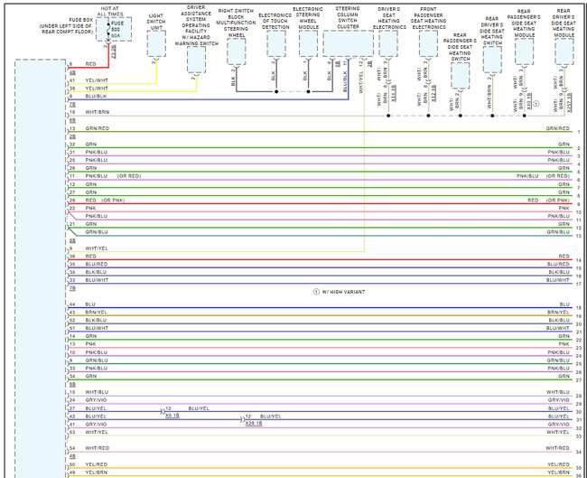The width and height of the screenshot is (587, 478).
Task: Select PNK/BLU (OR RED) label at pin 11
Action: click(x=113, y=176)
